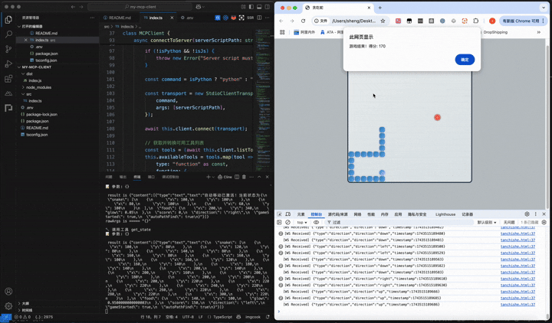Bookmark this page with the star icon
This screenshot has height=323, width=552.
click(x=383, y=21)
